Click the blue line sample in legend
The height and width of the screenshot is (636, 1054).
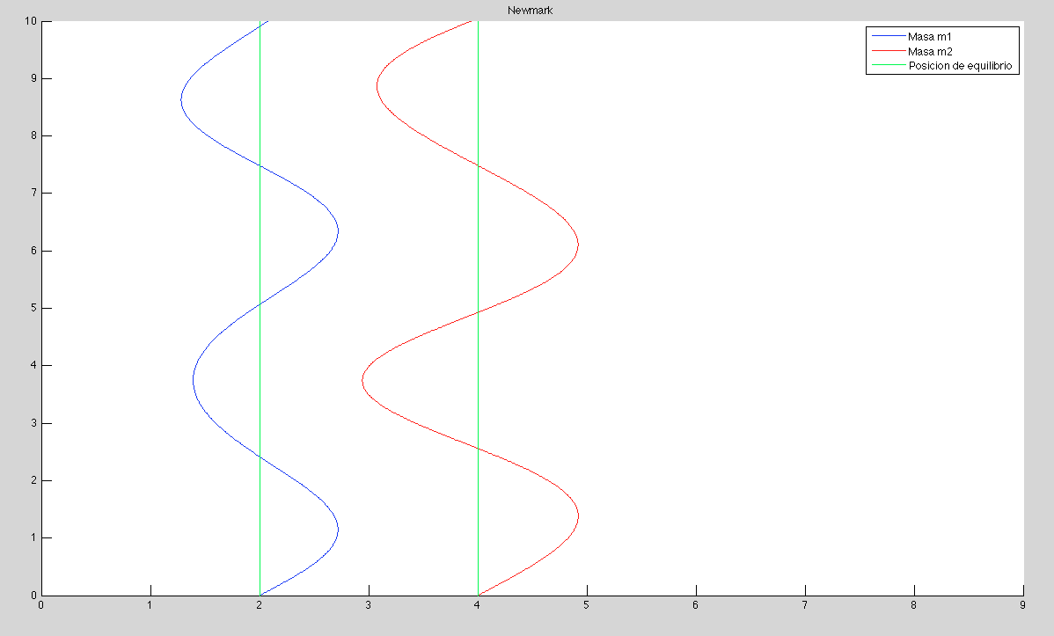pyautogui.click(x=887, y=38)
